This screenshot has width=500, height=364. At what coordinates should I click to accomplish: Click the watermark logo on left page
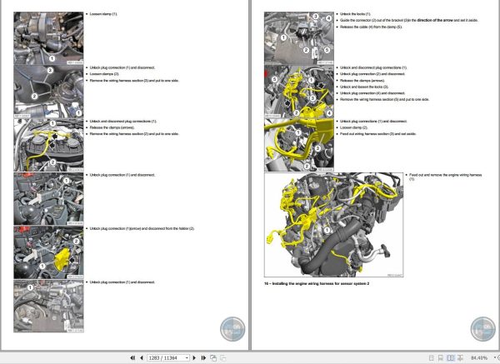coord(232,329)
